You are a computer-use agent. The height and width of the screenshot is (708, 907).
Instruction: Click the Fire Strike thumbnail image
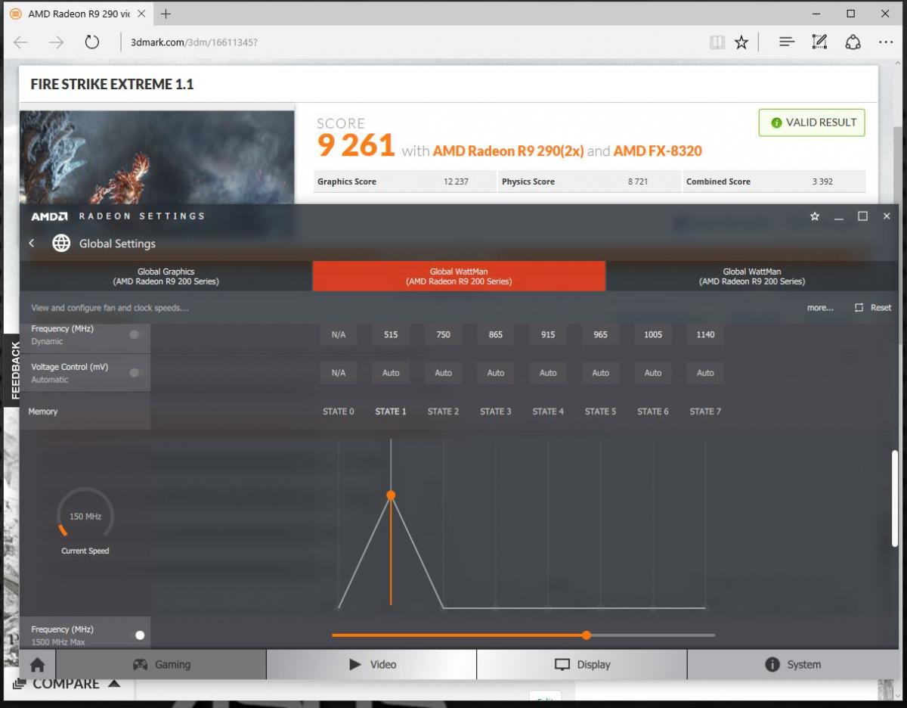[157, 157]
